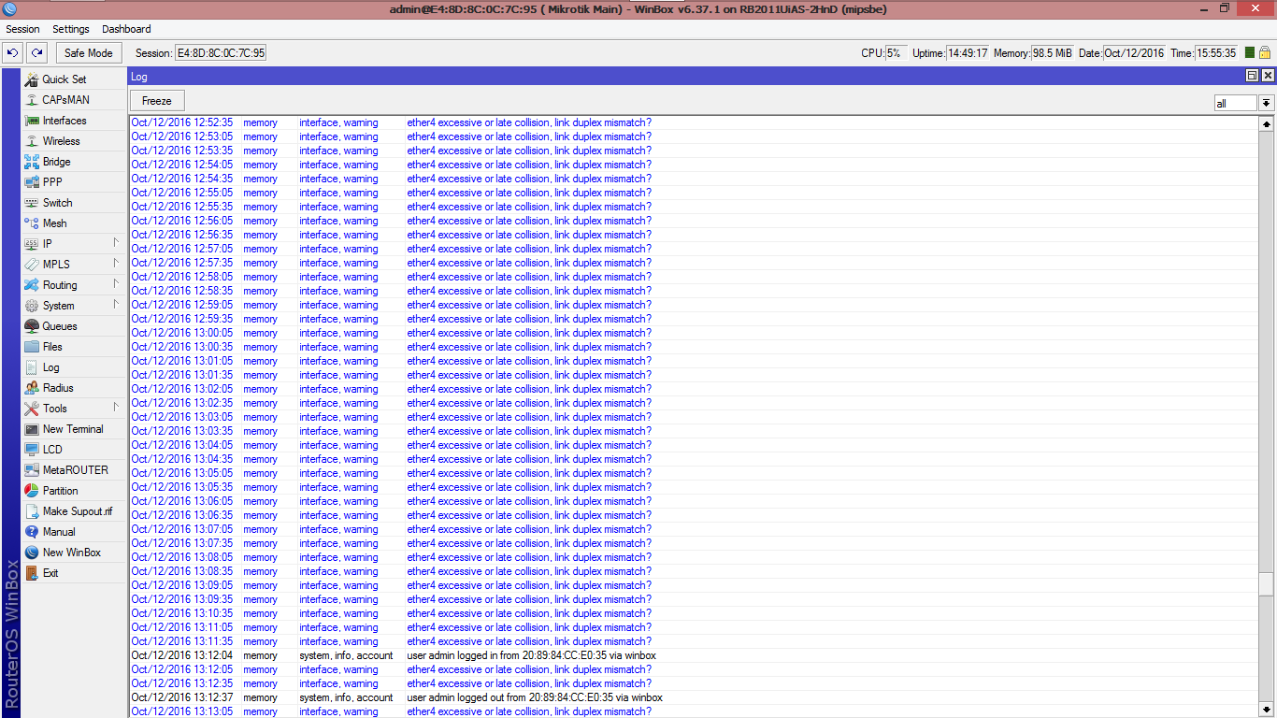1277x718 pixels.
Task: Toggle Safe Mode on
Action: tap(88, 52)
